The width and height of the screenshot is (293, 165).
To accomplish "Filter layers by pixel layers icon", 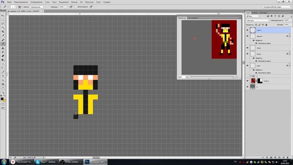I will [x=268, y=16].
